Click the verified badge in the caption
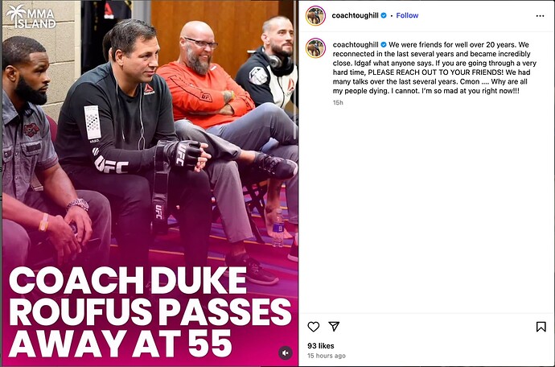555x367 pixels. click(x=384, y=44)
